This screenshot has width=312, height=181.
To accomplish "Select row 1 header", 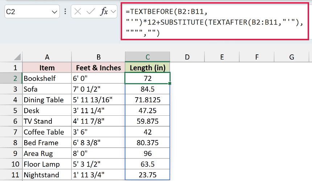I will click(11, 68).
